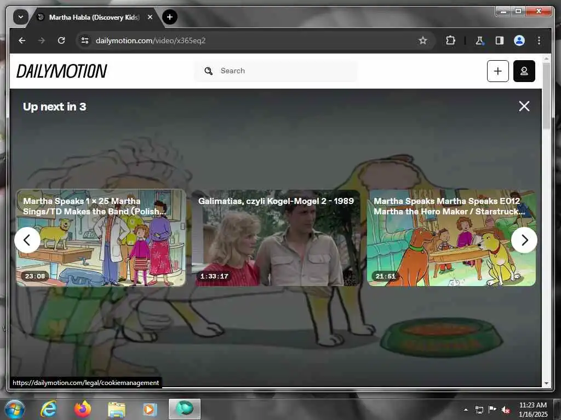The height and width of the screenshot is (420, 561).
Task: Launch Firefox from the taskbar
Action: [82, 409]
